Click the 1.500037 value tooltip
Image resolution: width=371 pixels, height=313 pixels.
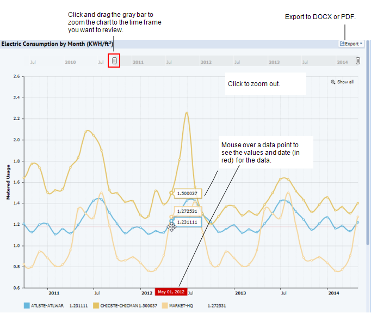tap(189, 193)
